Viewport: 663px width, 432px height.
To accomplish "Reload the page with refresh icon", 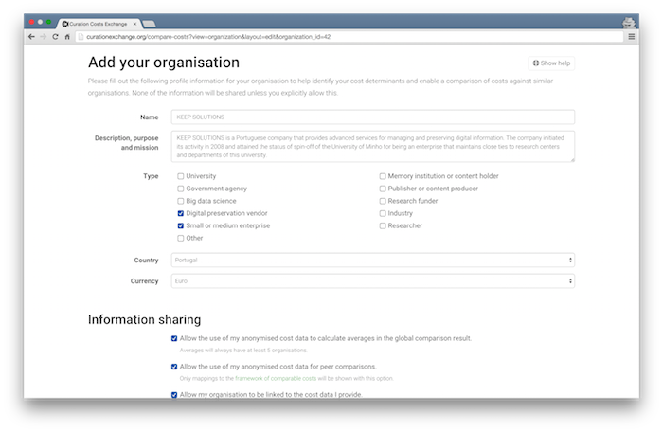I will pyautogui.click(x=55, y=37).
